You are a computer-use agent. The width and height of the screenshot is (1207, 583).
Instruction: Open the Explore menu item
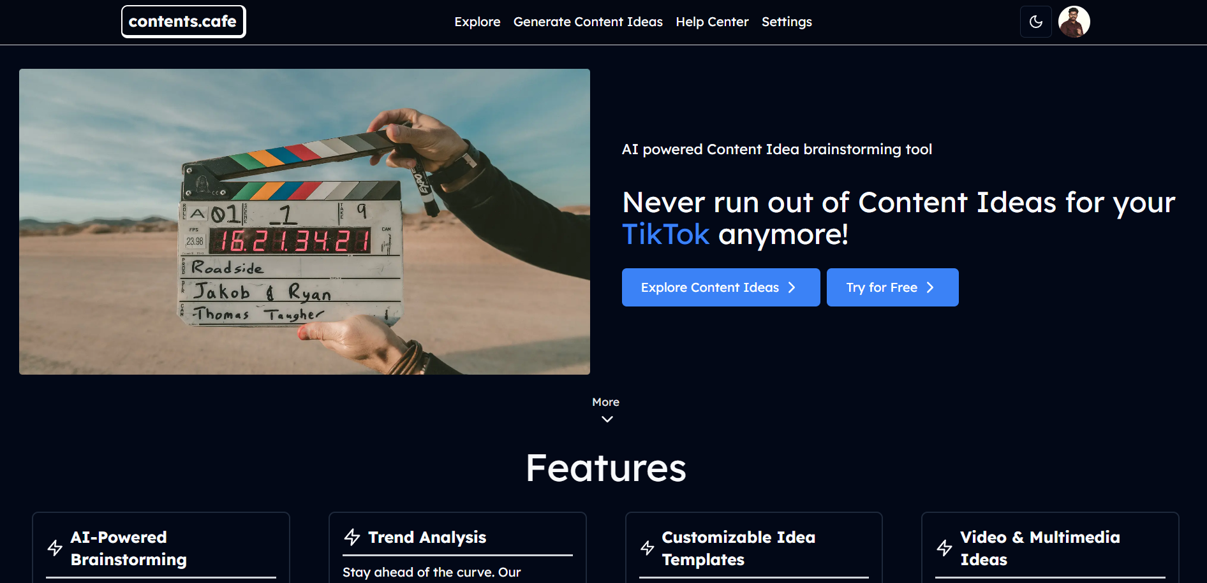tap(477, 22)
